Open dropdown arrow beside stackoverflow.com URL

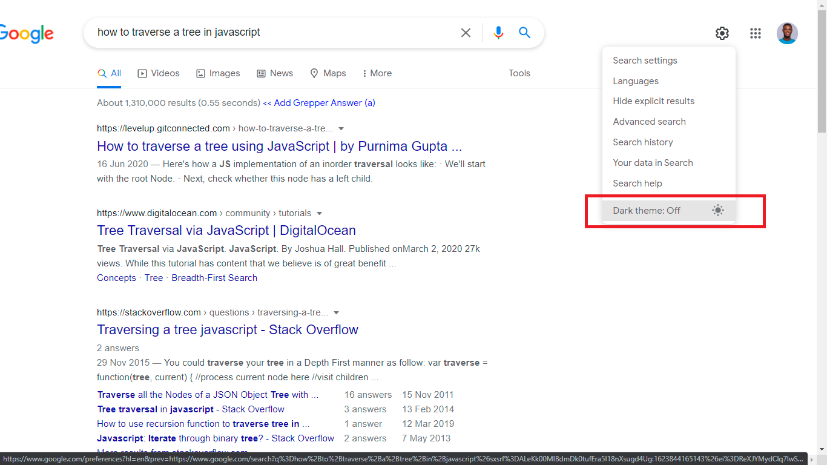tap(336, 313)
